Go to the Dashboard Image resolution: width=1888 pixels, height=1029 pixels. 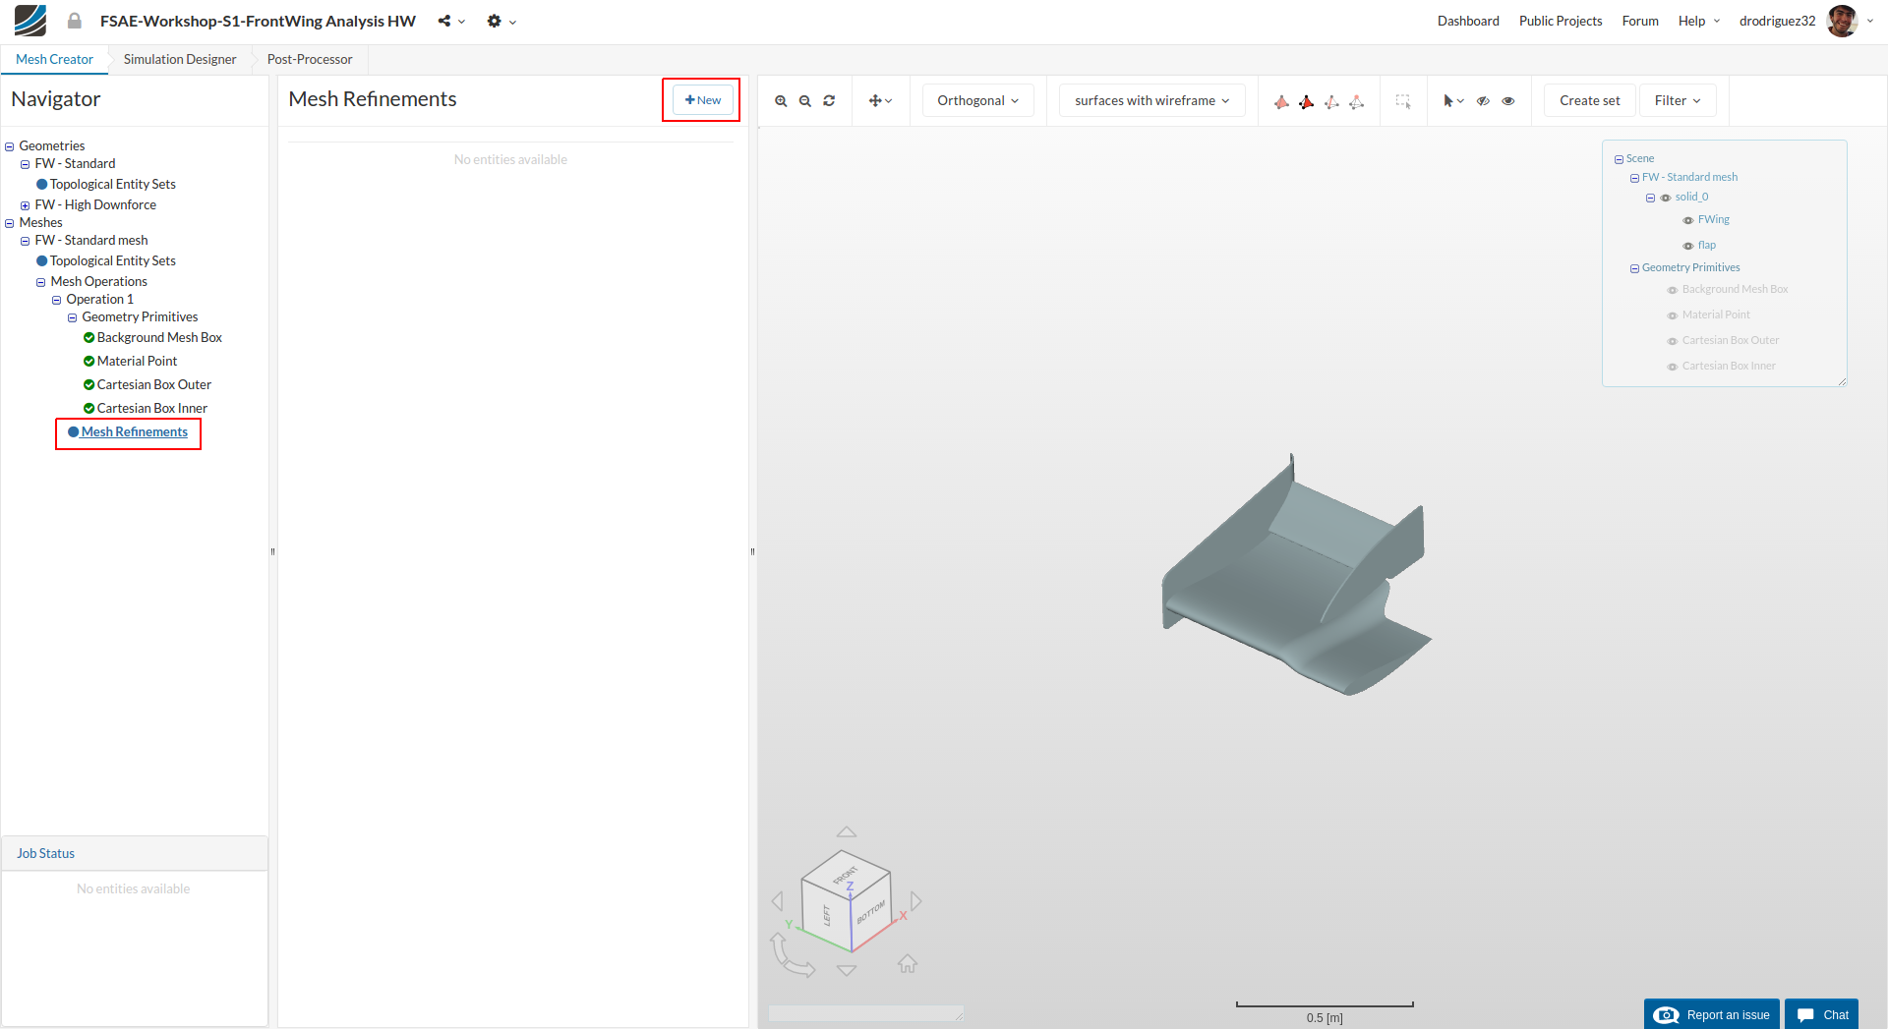(x=1468, y=21)
